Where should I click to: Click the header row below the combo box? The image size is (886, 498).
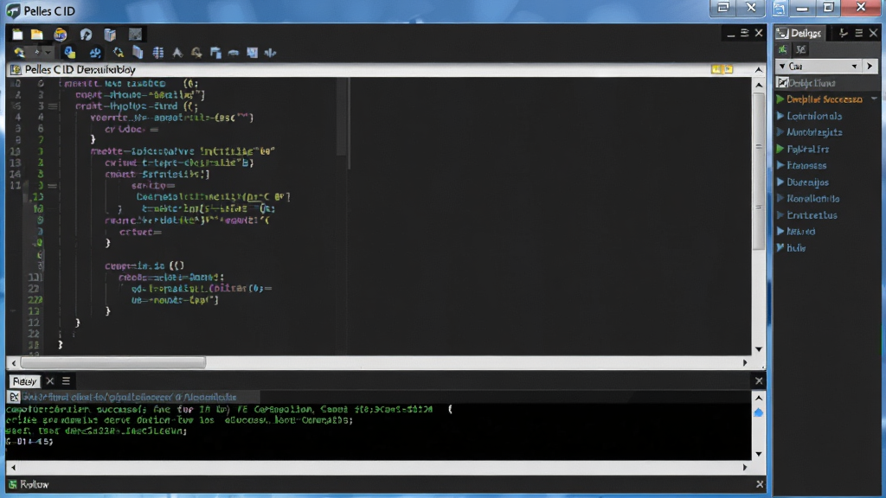click(x=827, y=83)
